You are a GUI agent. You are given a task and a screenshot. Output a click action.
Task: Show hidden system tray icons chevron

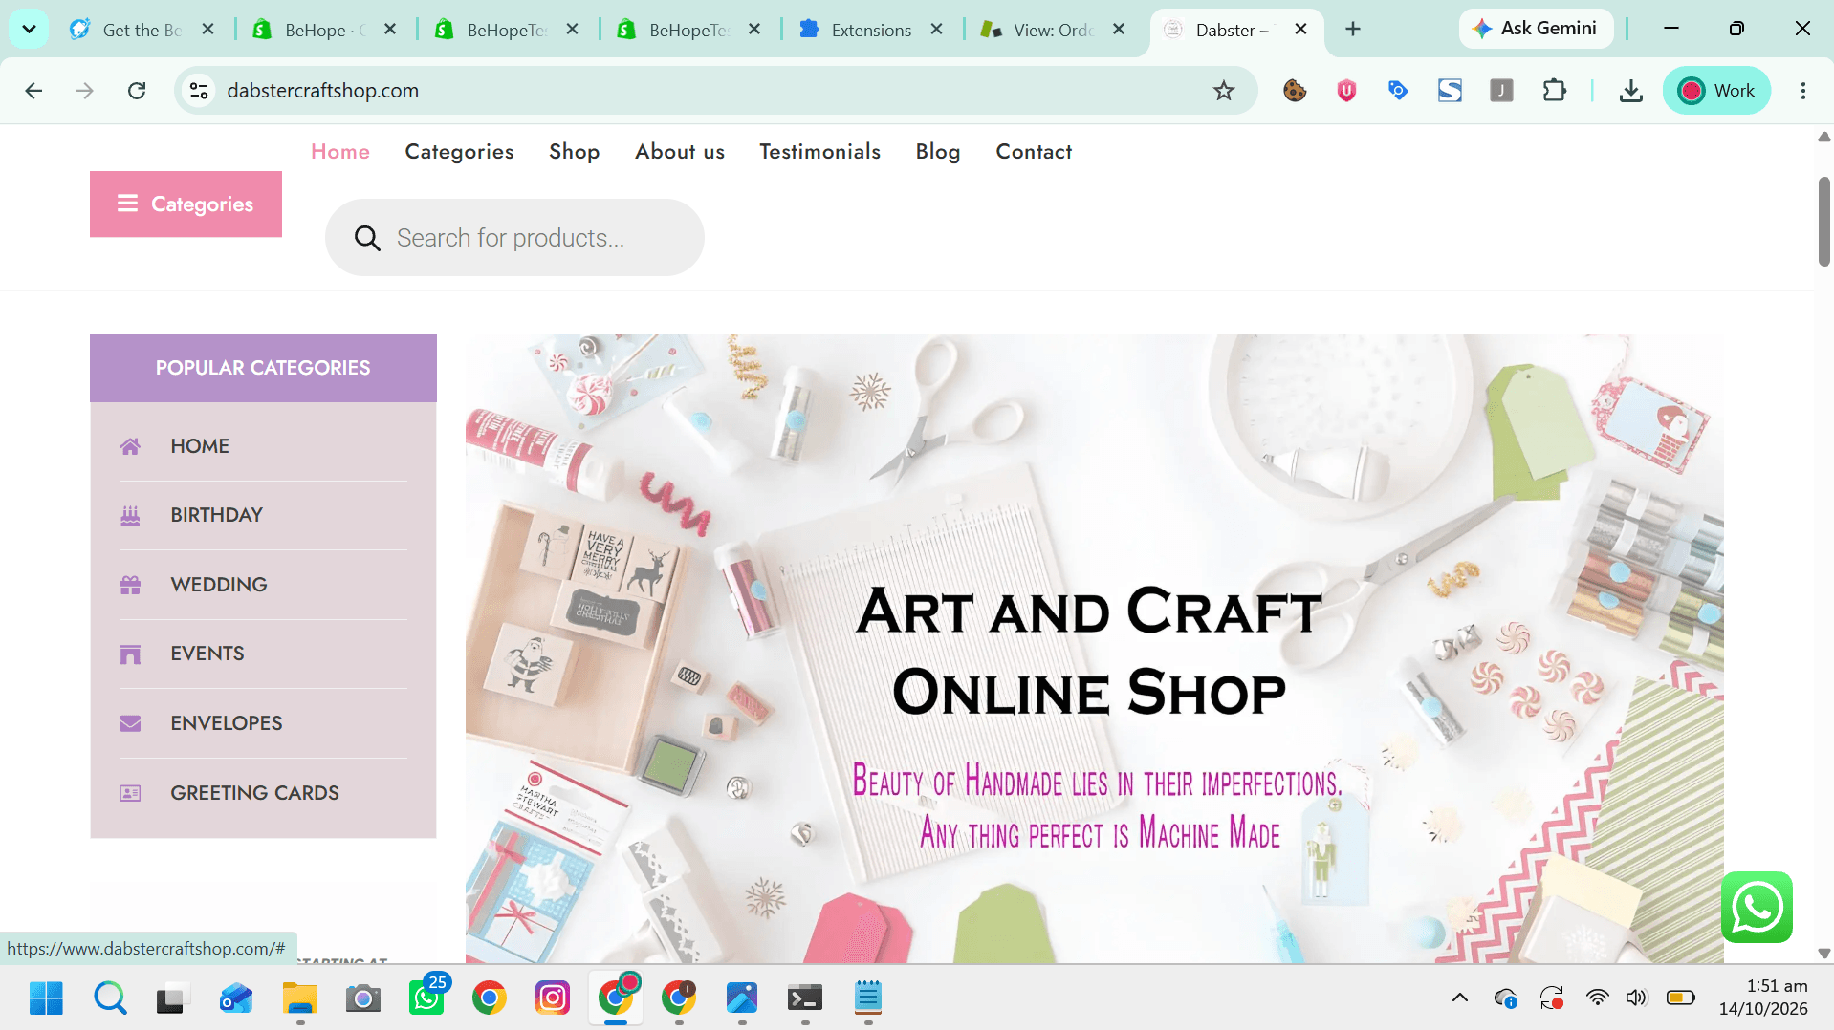1460,998
